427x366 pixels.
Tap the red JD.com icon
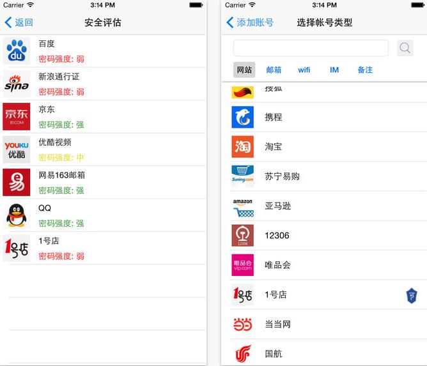click(17, 116)
